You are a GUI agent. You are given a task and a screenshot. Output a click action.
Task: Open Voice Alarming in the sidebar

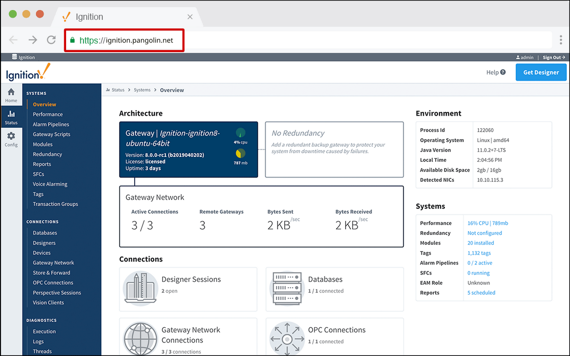[x=50, y=184]
